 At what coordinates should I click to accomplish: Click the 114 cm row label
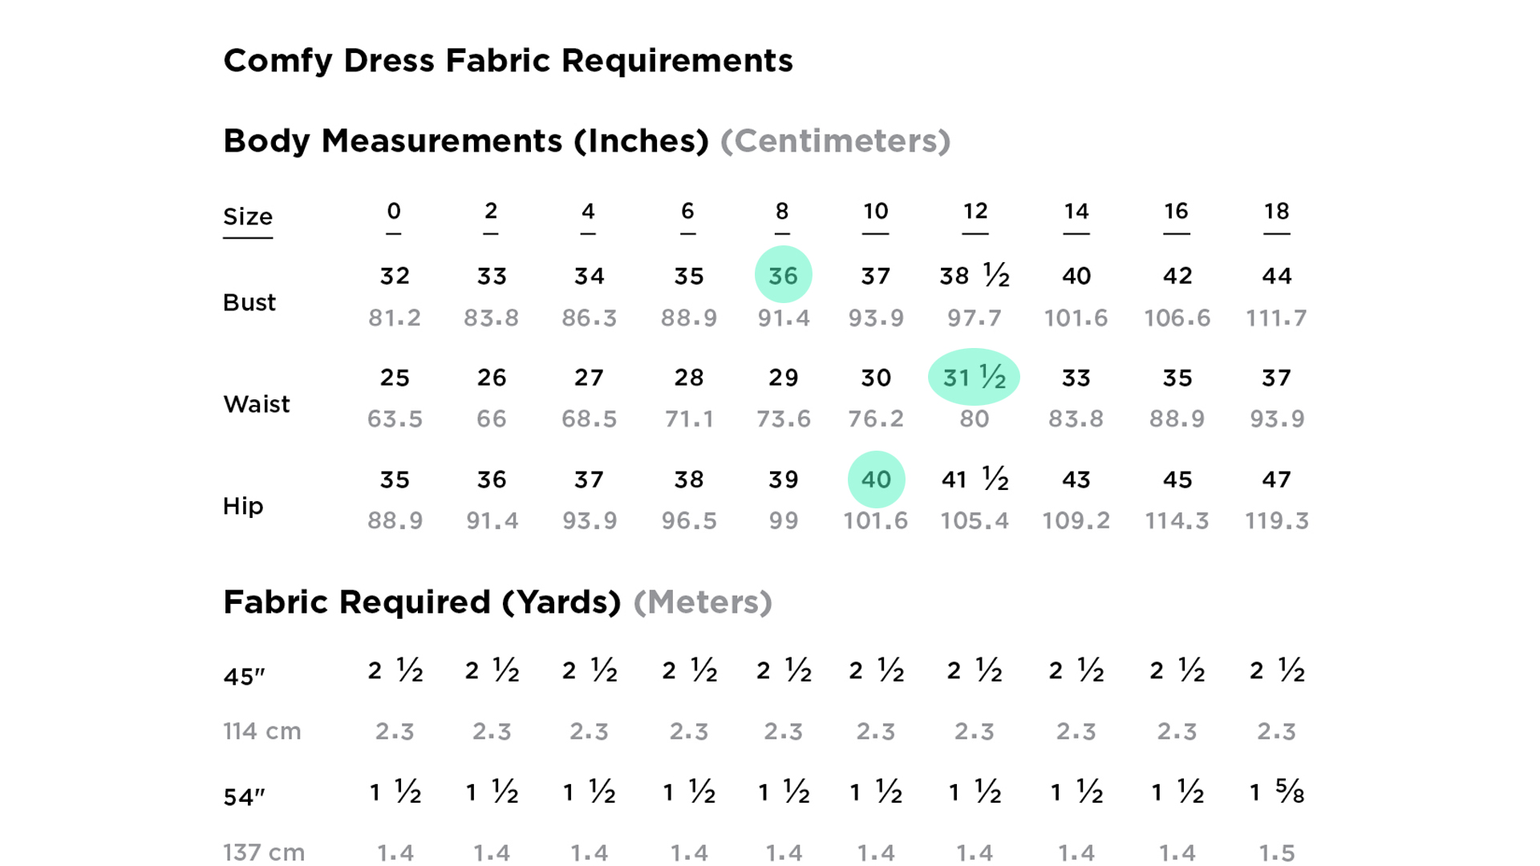coord(262,731)
